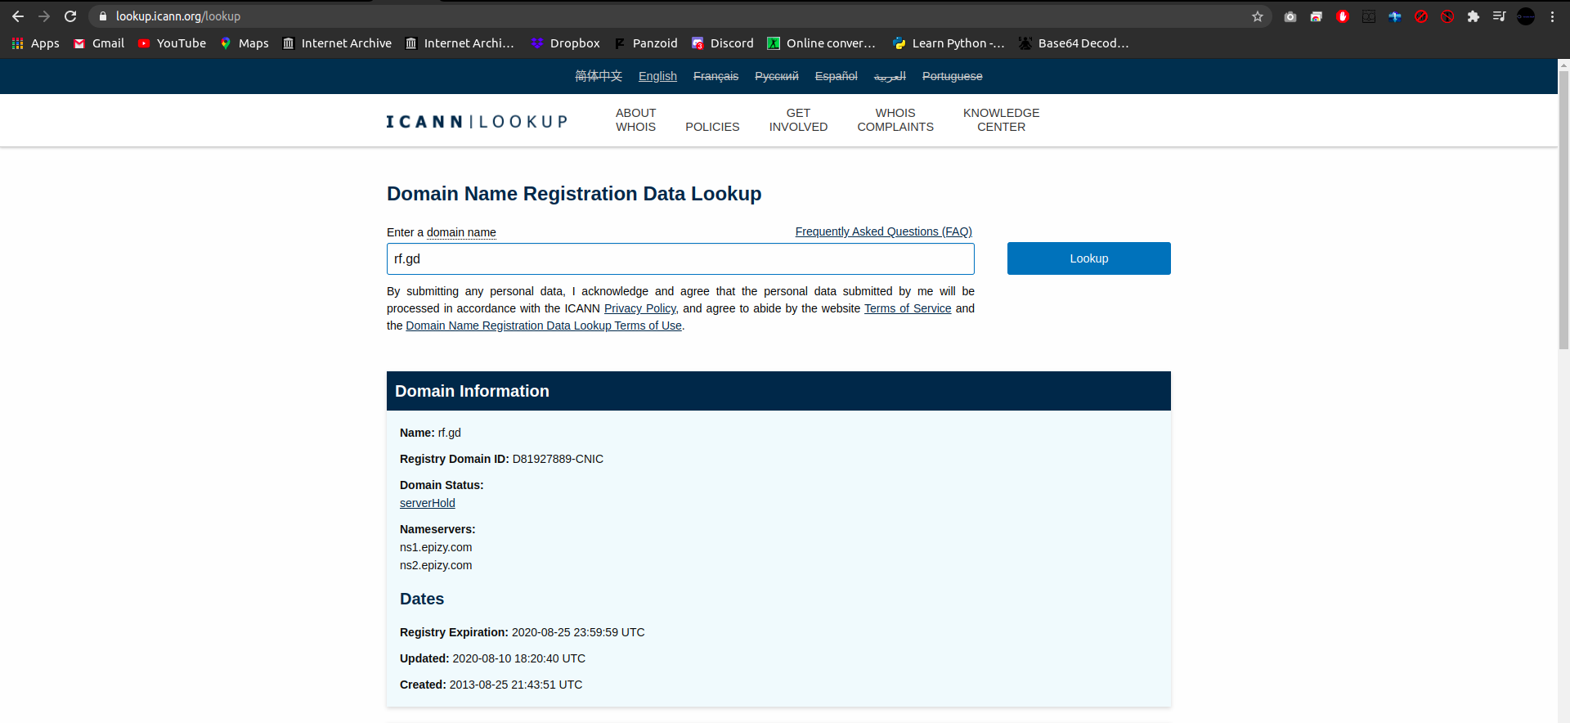This screenshot has height=723, width=1570.
Task: Go to the WHOIS COMPLAINTS menu item
Action: [895, 120]
